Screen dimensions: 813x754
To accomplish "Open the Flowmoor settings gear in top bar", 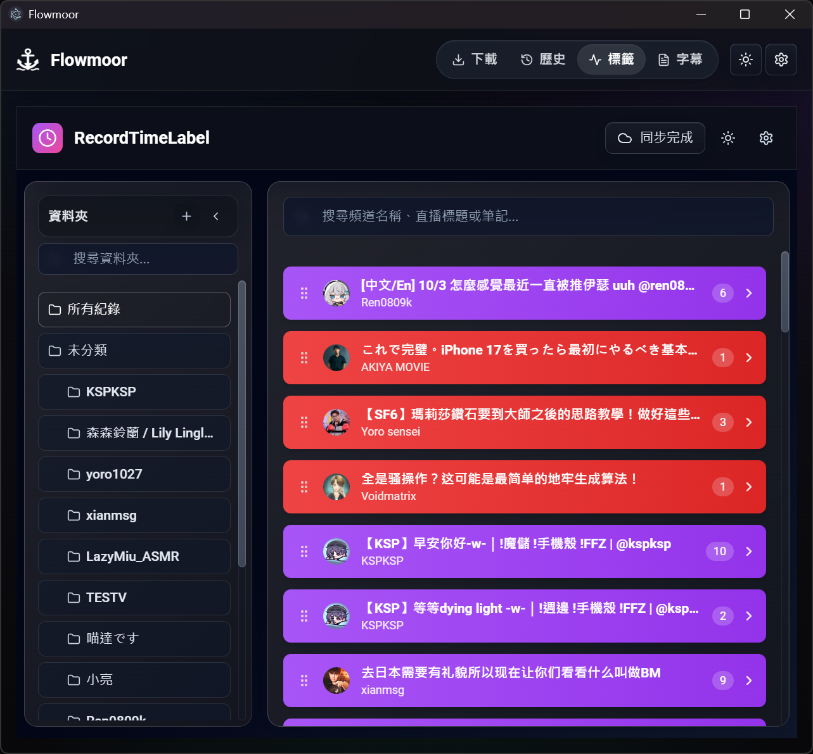I will click(781, 60).
